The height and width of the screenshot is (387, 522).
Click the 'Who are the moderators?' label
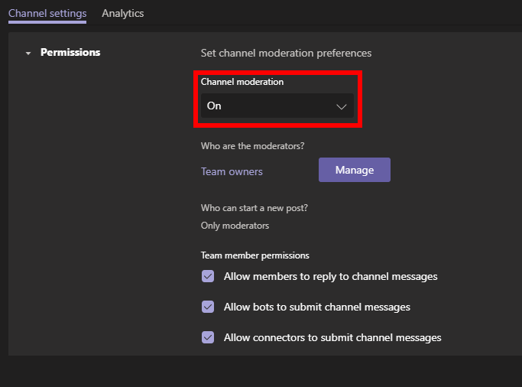point(252,146)
